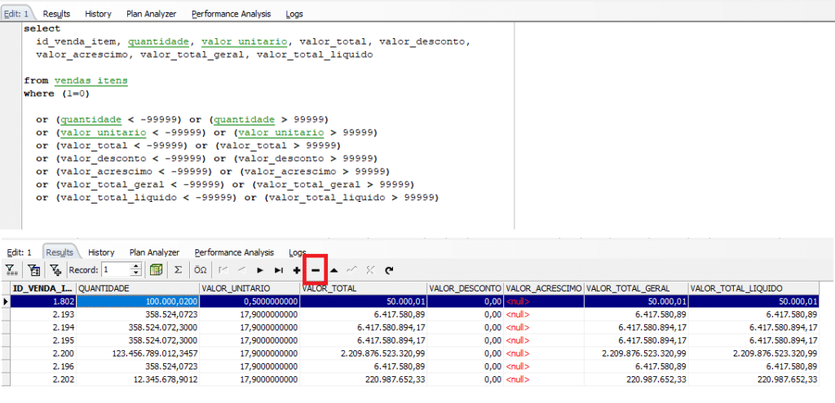
Task: Toggle the unicode display icon
Action: coord(200,269)
